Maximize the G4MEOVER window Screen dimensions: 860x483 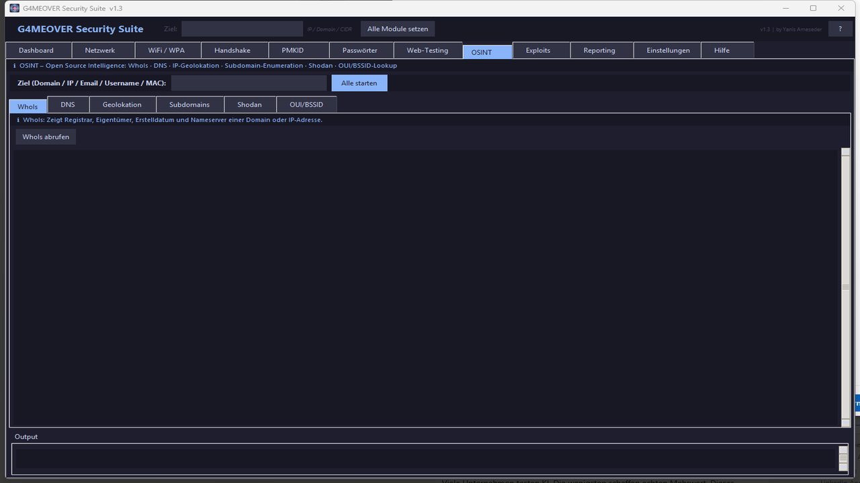point(813,8)
